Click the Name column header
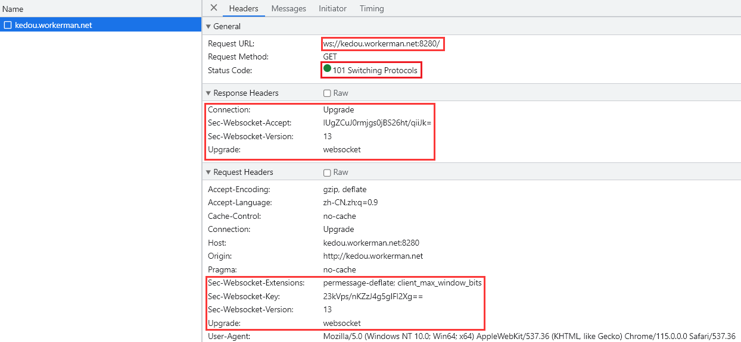 point(13,9)
